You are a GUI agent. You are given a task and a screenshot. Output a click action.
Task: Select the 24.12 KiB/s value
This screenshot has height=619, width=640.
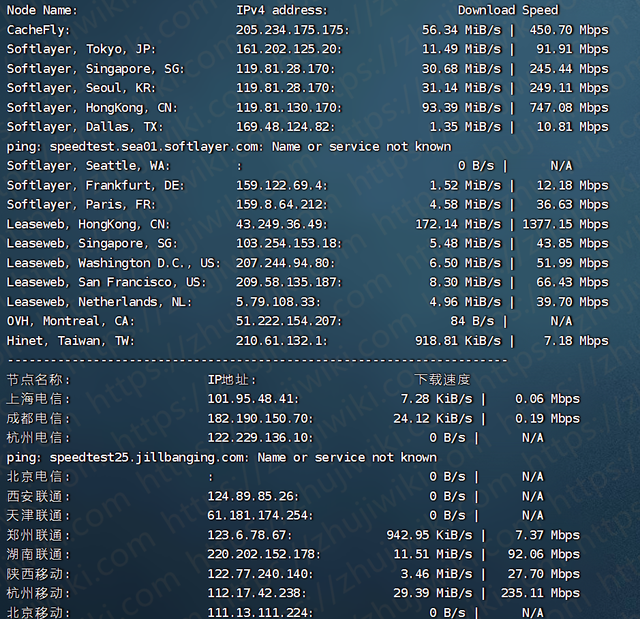(433, 419)
